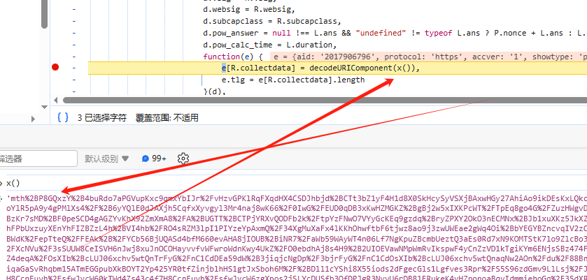Image resolution: width=587 pixels, height=280 pixels.
Task: Click the code pane horizontal scrollbar thumb
Action: click(x=325, y=100)
